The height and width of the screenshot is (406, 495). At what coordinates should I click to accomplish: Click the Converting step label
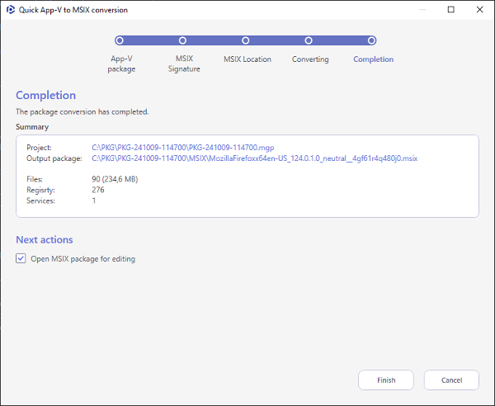310,59
